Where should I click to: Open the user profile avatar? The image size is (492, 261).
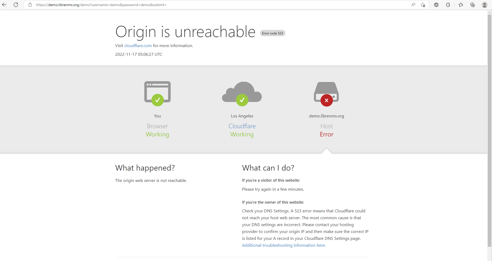484,5
